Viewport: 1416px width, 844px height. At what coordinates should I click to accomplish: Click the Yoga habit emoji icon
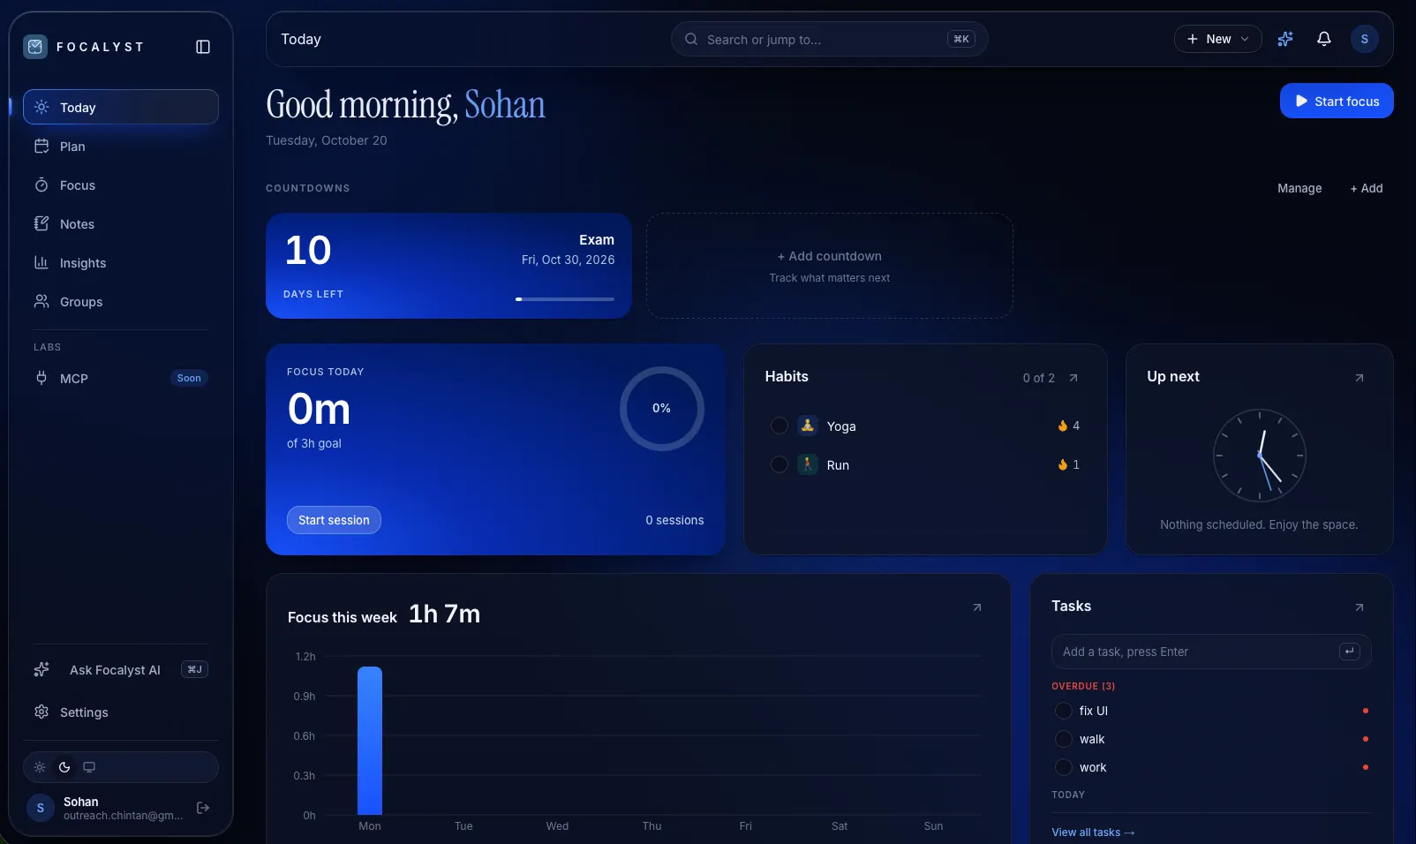[x=807, y=426]
